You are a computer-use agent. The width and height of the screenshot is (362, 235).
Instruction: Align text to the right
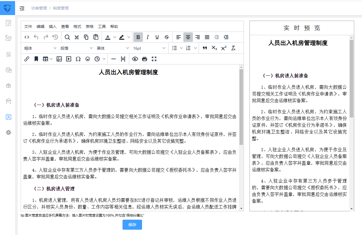198,37
